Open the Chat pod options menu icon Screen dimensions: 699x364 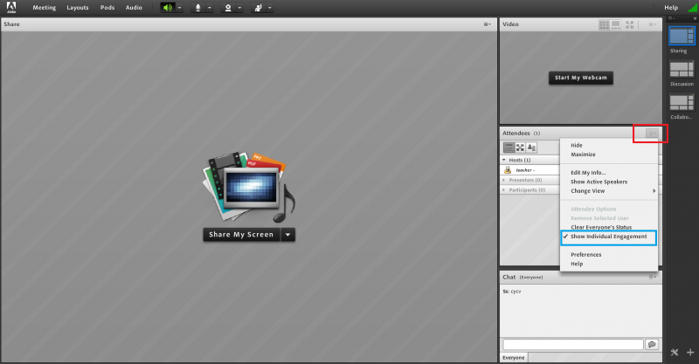[x=652, y=277]
